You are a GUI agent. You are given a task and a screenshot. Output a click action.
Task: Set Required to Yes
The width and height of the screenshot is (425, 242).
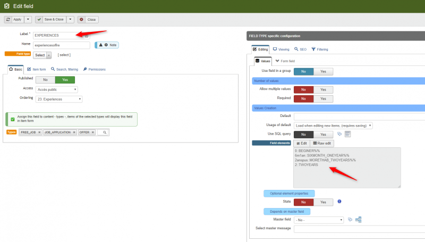point(323,98)
